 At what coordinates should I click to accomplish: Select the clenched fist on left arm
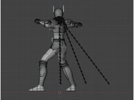pyautogui.click(x=37, y=21)
